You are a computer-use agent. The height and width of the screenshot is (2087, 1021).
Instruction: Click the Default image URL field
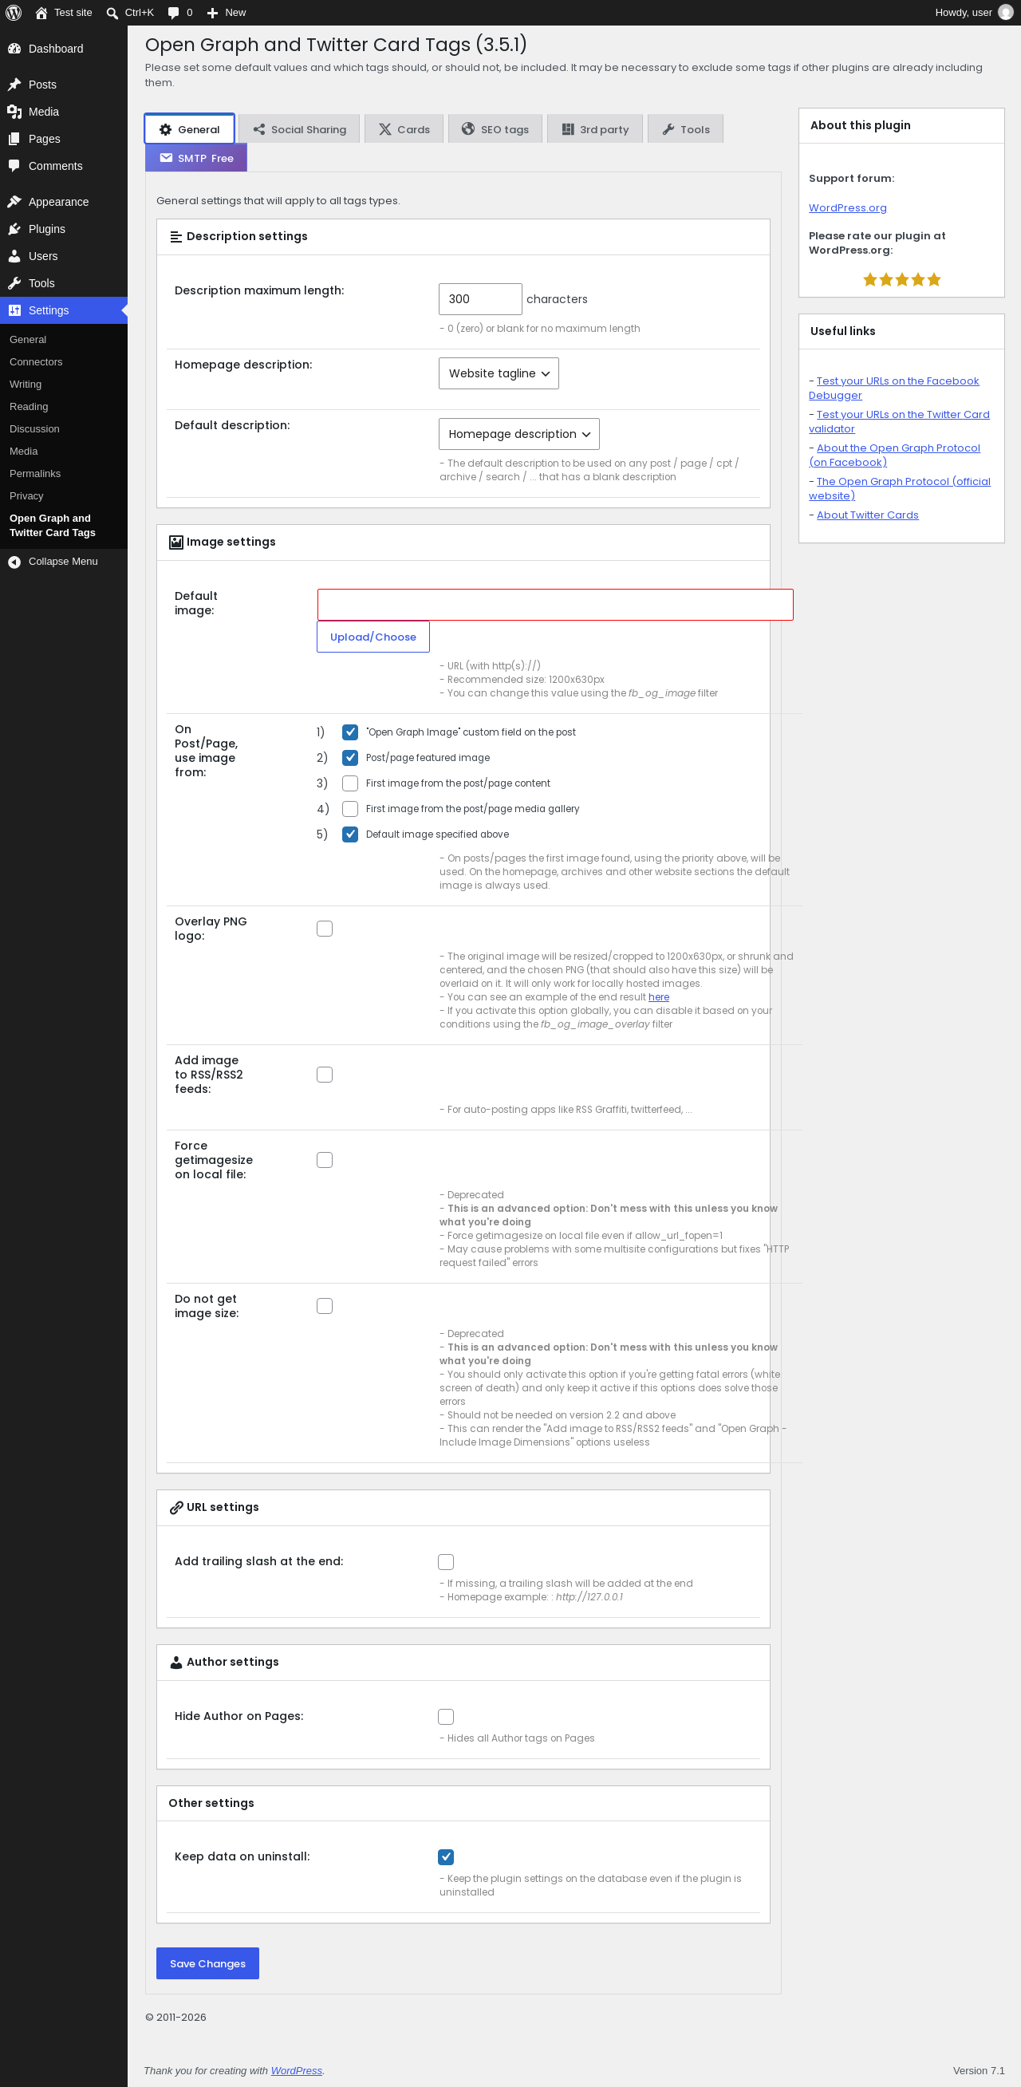click(555, 605)
